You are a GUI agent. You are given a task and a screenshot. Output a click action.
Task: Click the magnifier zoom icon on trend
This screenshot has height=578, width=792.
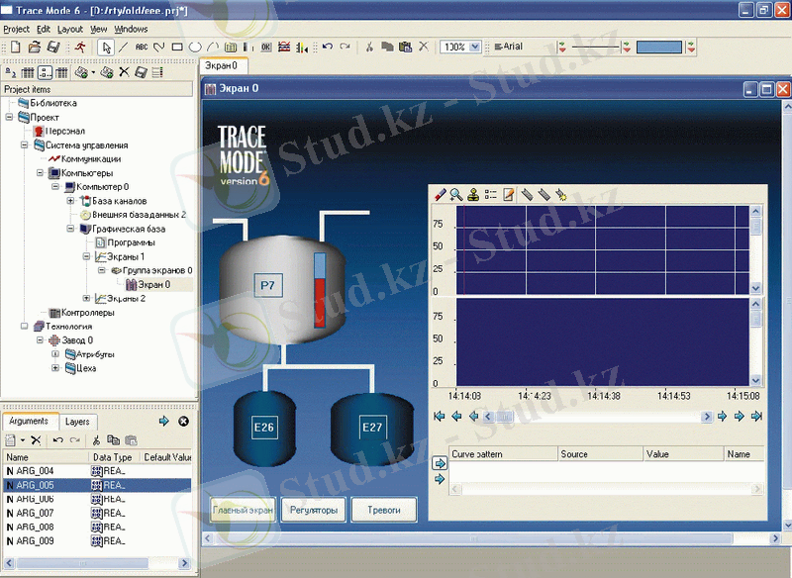(x=456, y=195)
